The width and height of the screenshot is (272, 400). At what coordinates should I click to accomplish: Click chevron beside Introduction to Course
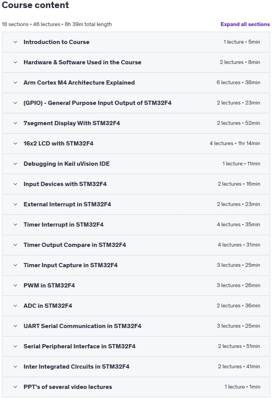point(15,42)
